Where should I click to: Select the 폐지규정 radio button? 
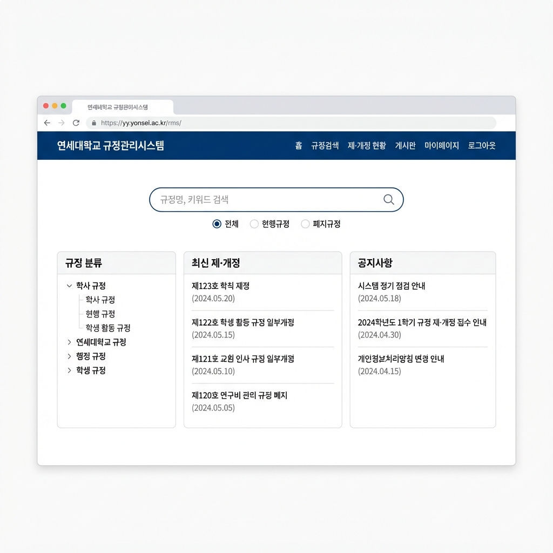[x=305, y=224]
